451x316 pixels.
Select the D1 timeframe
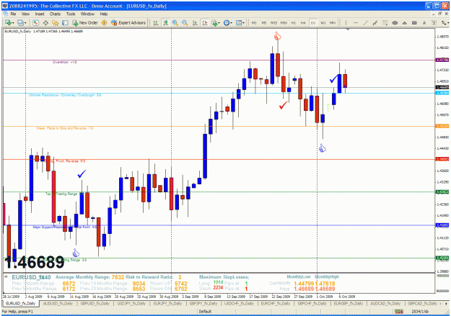coord(313,22)
